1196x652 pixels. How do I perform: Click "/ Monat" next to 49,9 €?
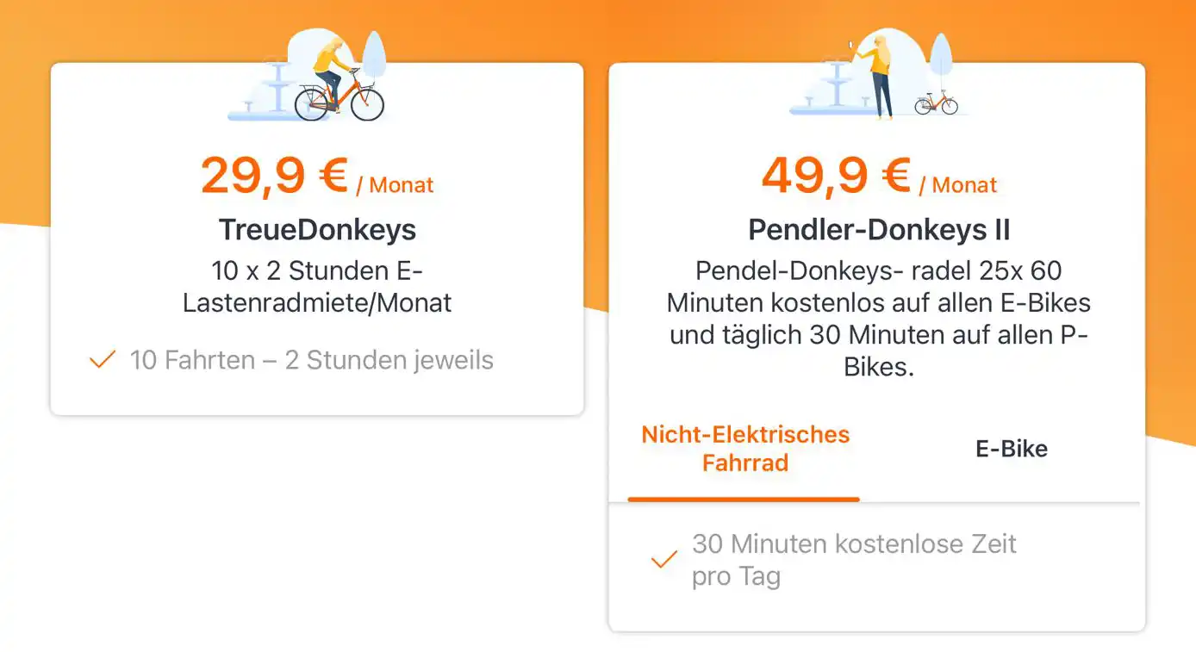coord(957,185)
